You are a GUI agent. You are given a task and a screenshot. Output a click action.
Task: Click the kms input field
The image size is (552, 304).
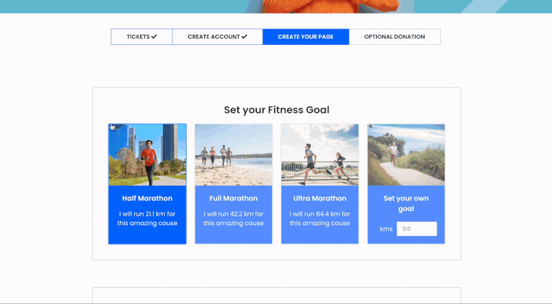417,229
